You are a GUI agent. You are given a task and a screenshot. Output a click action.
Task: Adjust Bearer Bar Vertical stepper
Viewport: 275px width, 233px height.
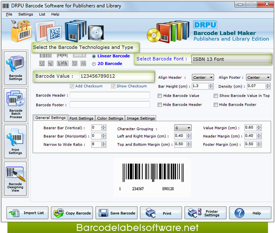click(x=103, y=128)
